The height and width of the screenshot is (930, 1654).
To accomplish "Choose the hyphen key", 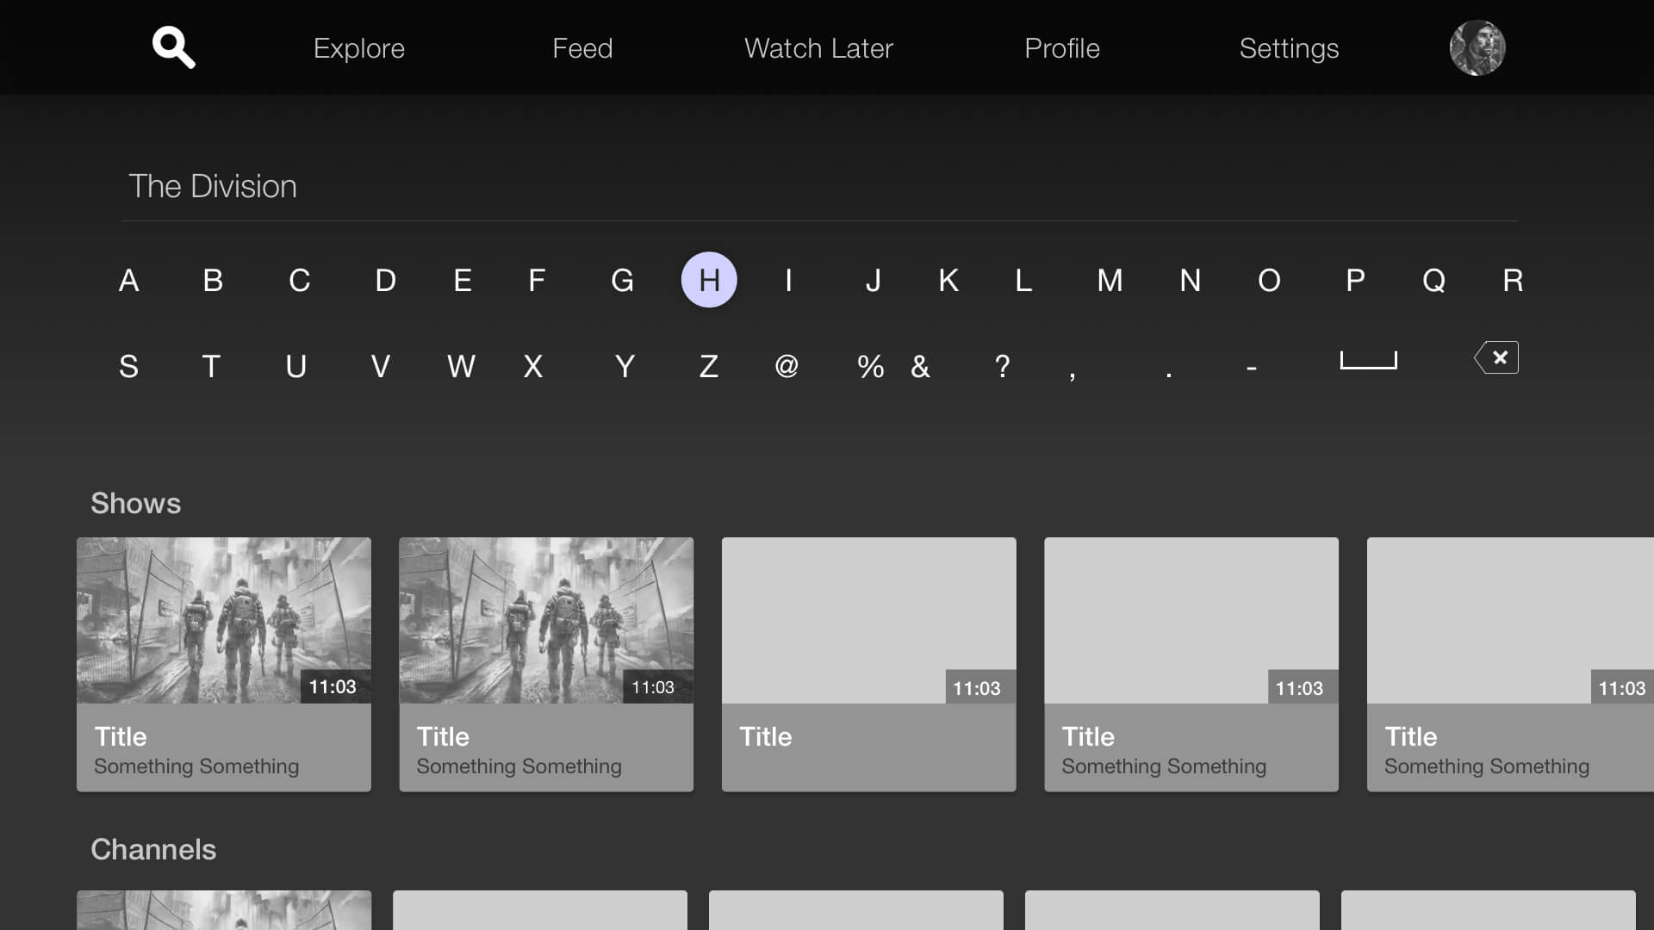I will click(x=1251, y=369).
